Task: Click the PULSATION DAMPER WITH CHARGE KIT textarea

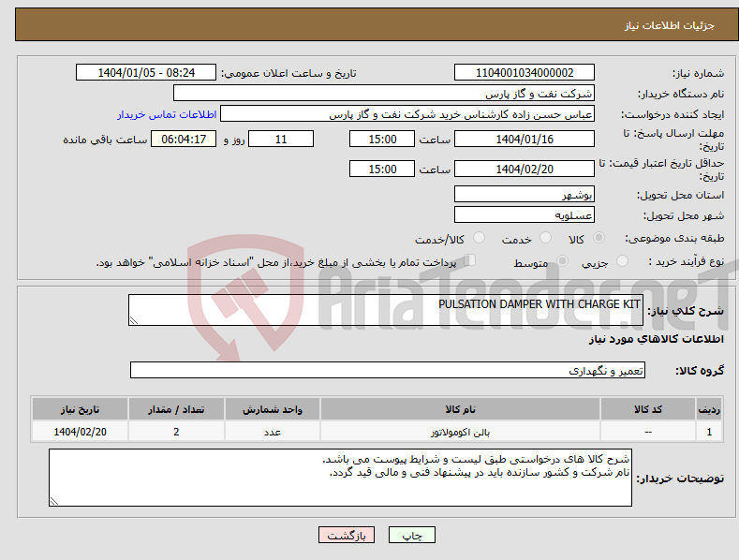Action: click(x=386, y=310)
